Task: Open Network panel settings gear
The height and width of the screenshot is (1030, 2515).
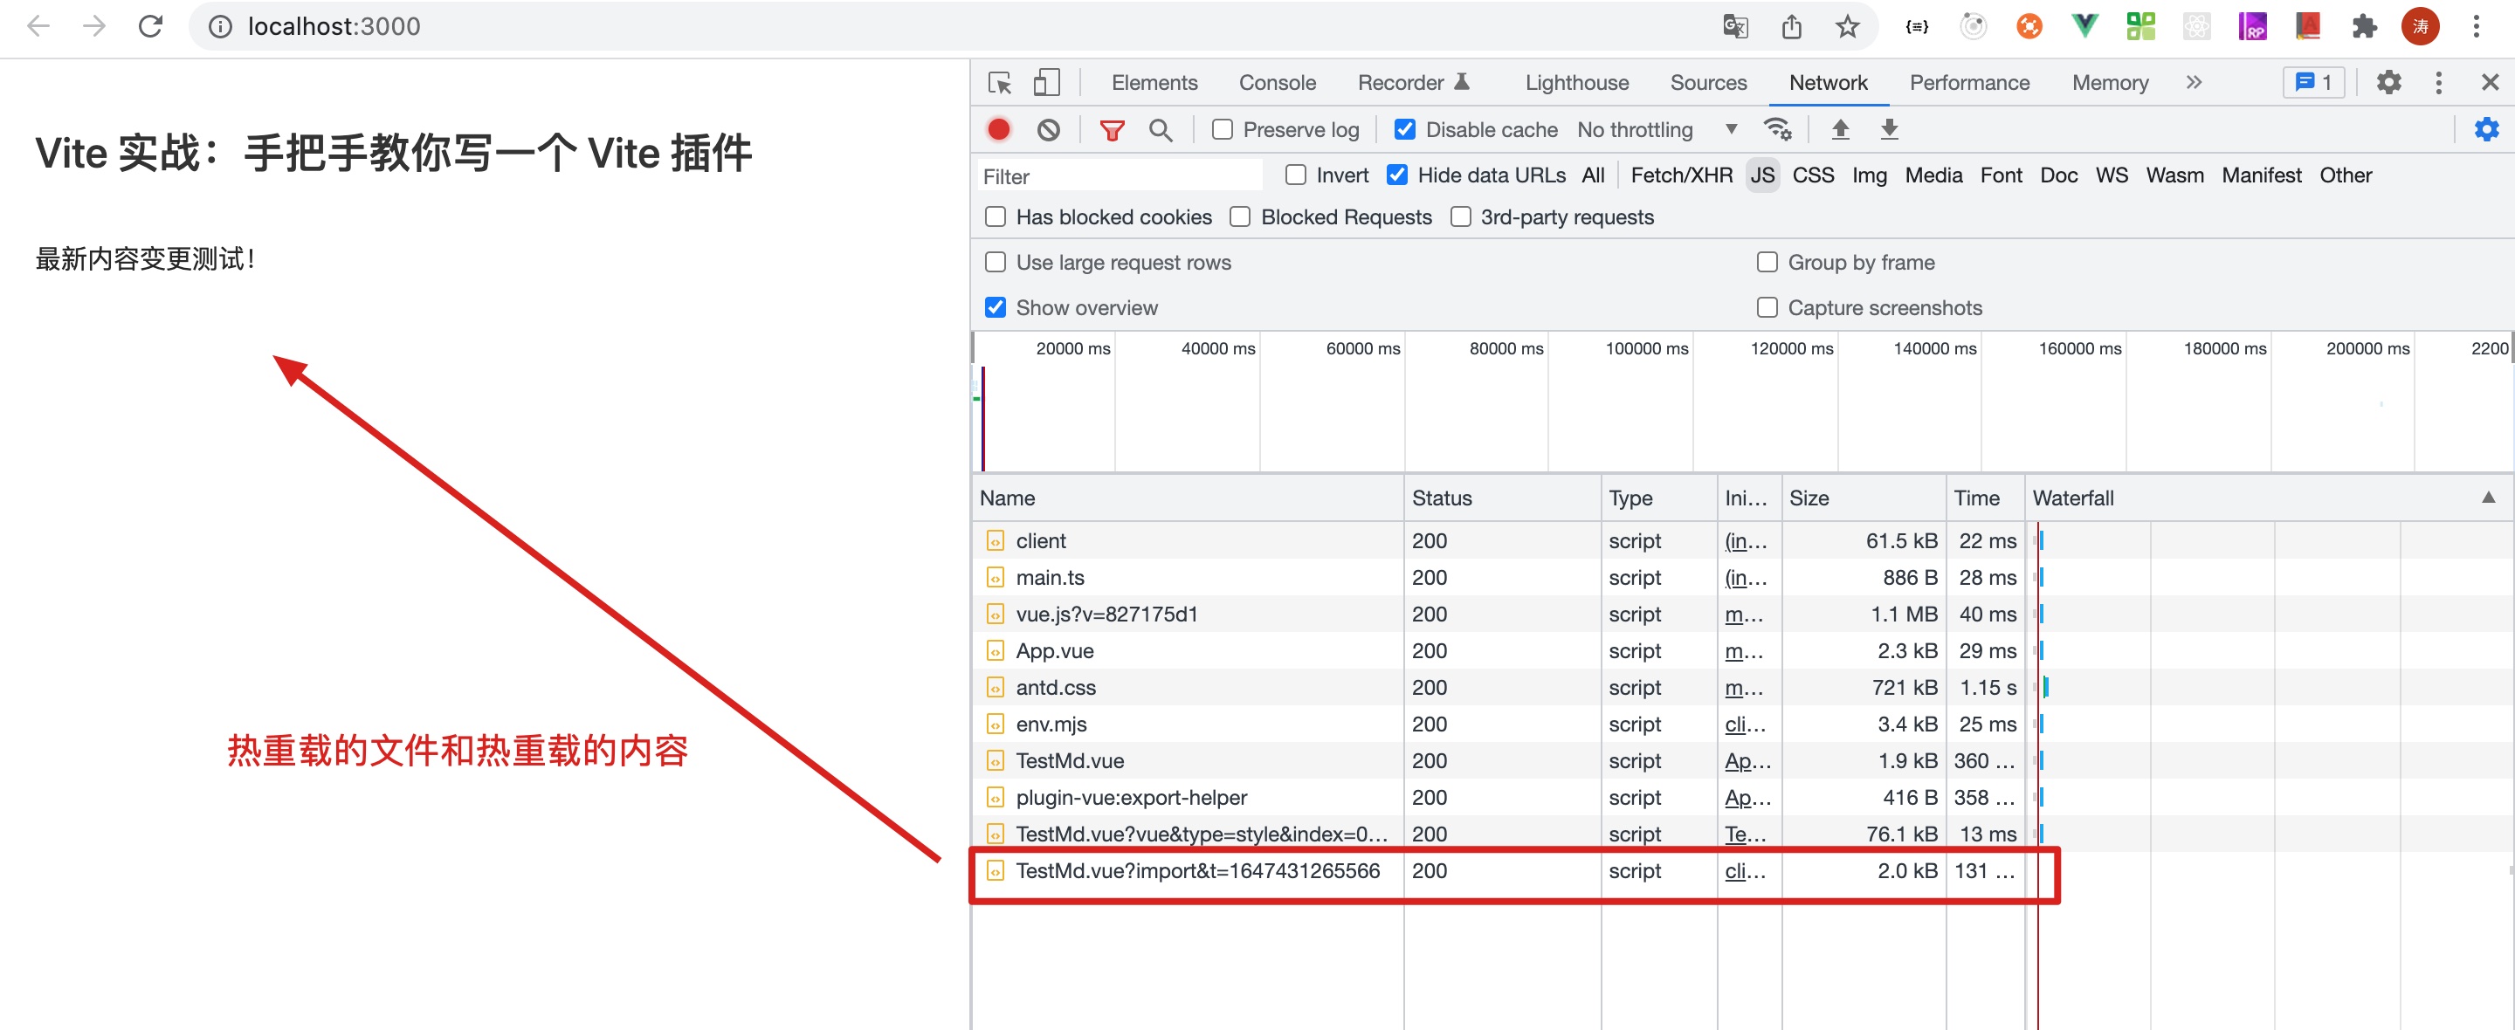Action: 2485,130
